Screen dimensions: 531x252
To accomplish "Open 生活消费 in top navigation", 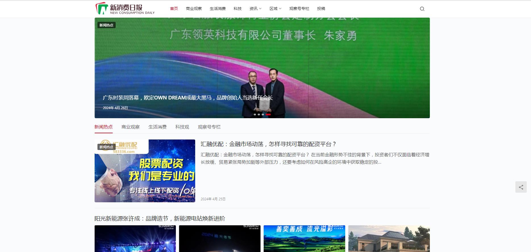I will 218,9.
